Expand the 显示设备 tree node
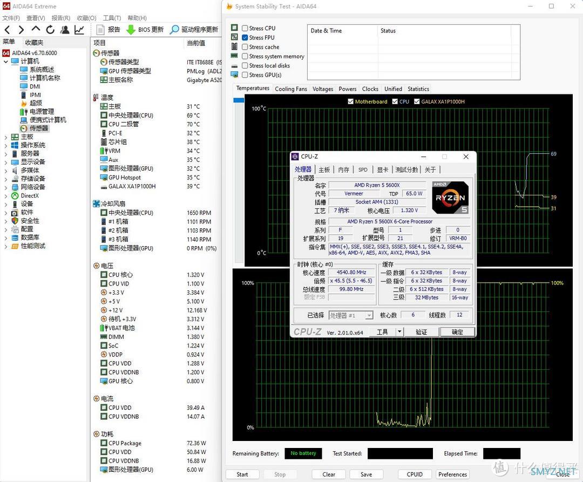Screen dimensions: 583x482 [5, 162]
